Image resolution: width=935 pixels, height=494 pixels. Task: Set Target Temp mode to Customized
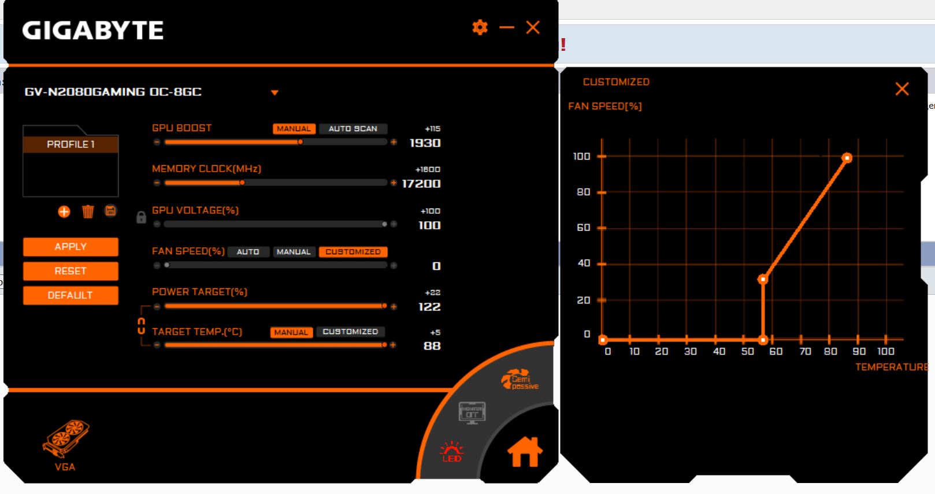[350, 332]
